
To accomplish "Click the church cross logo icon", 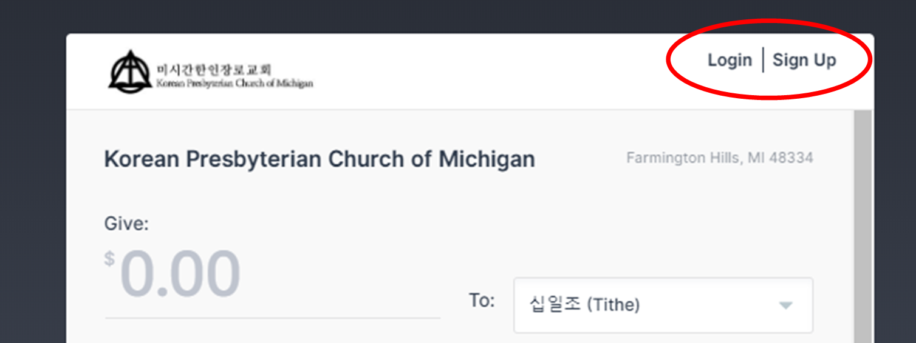I will pos(130,71).
